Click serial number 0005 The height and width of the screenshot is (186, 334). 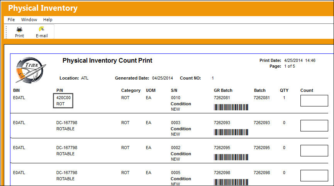tap(176, 173)
